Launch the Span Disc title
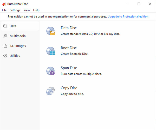The height and width of the screenshot is (130, 156). (x=69, y=68)
